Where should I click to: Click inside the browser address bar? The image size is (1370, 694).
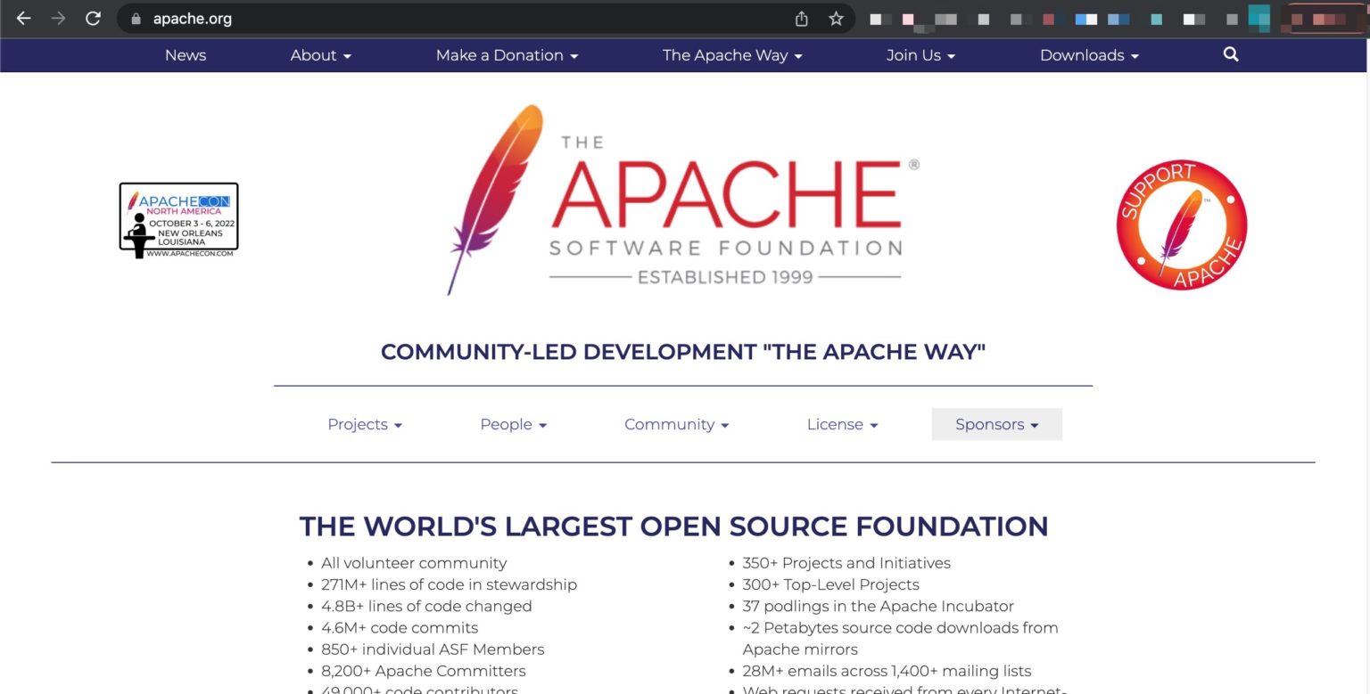[357, 18]
